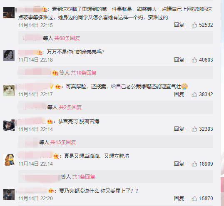The height and width of the screenshot is (206, 224).
Task: Expand 共68条回复 replies
Action: [67, 38]
